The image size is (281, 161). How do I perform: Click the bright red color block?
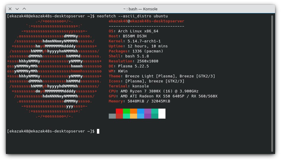(x=119, y=111)
